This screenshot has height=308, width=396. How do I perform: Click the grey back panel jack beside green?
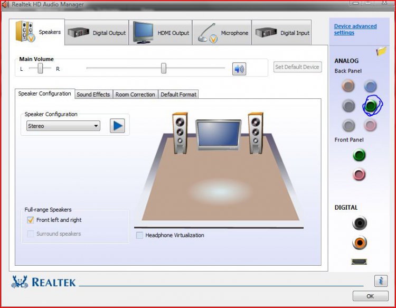click(348, 106)
